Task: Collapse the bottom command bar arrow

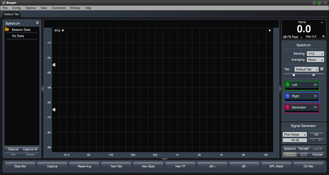Action: point(164,159)
